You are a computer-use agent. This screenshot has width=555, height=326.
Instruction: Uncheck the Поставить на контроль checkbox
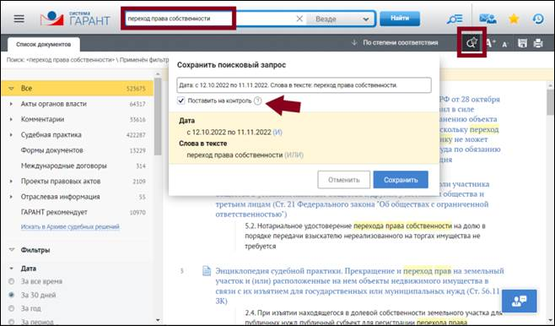coord(181,101)
